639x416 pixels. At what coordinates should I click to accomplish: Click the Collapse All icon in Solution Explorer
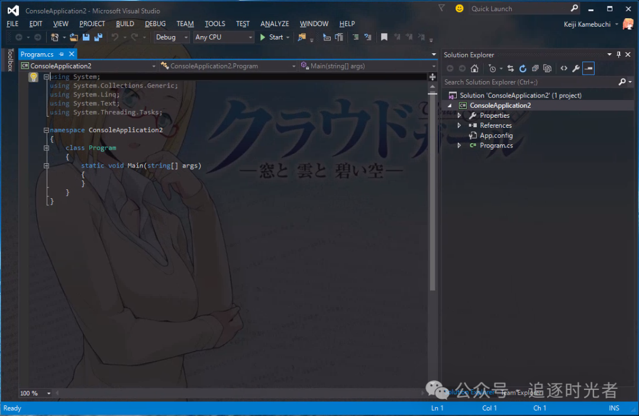coord(535,69)
